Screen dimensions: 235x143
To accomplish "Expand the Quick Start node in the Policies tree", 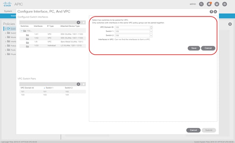I will (x=6, y=29).
